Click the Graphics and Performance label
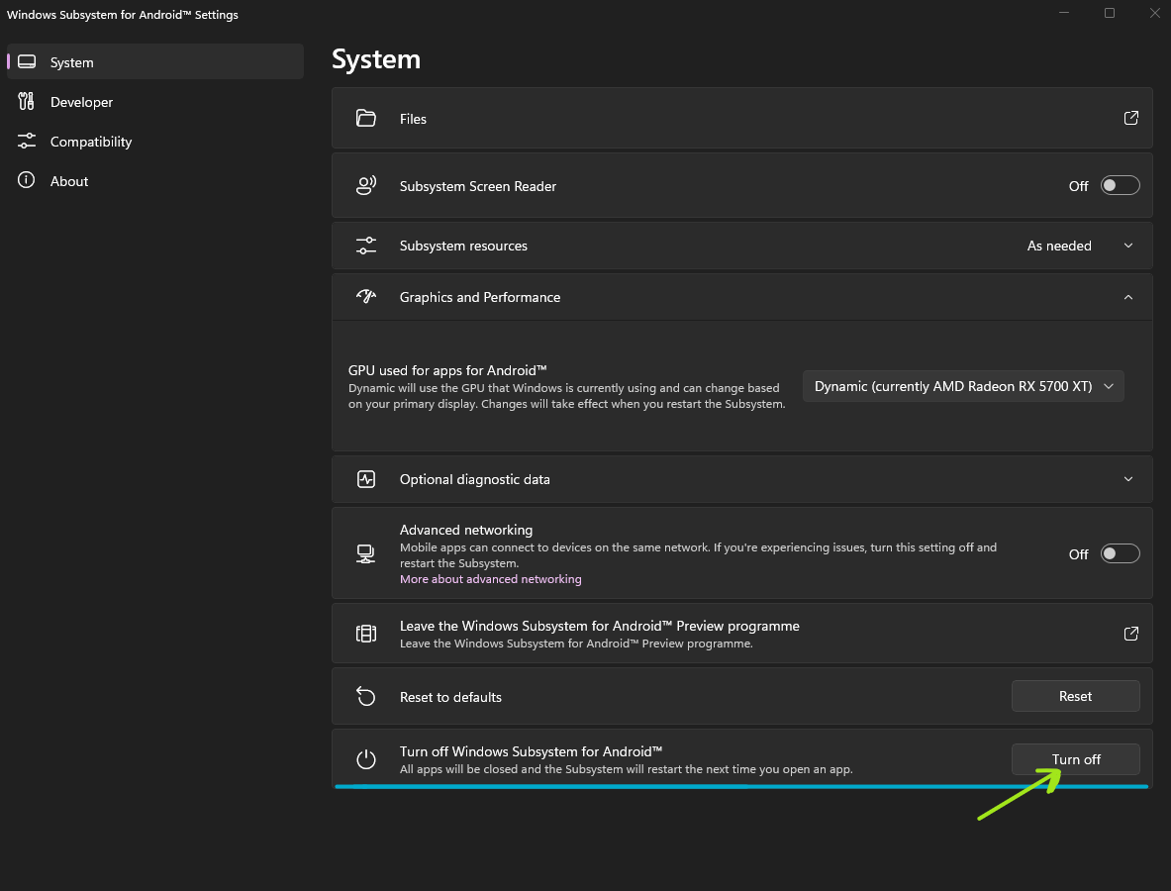The height and width of the screenshot is (891, 1171). (479, 297)
